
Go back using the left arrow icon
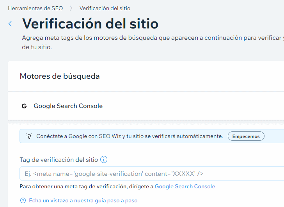(x=10, y=24)
